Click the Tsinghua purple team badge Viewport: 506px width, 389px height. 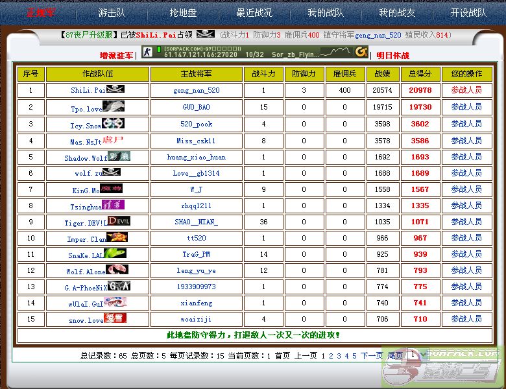coord(114,205)
